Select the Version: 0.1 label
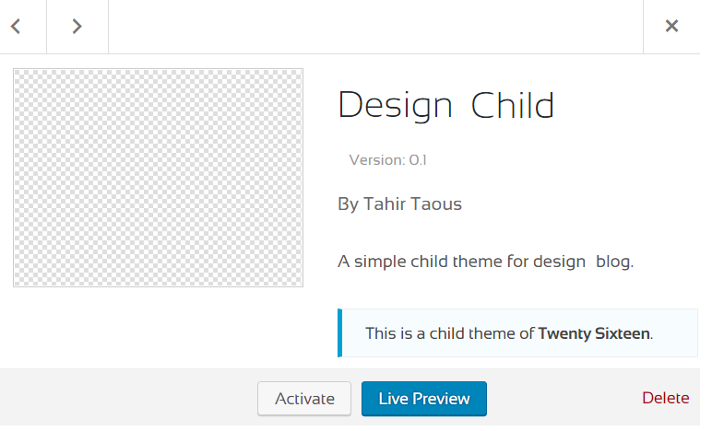This screenshot has height=431, width=712. coord(387,160)
